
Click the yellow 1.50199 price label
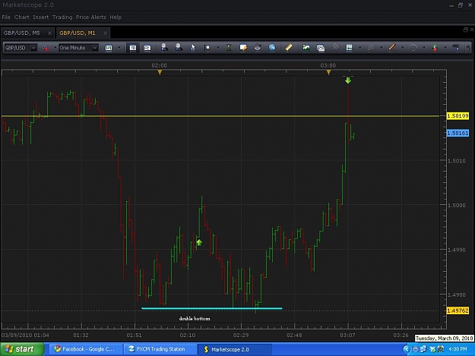point(458,116)
